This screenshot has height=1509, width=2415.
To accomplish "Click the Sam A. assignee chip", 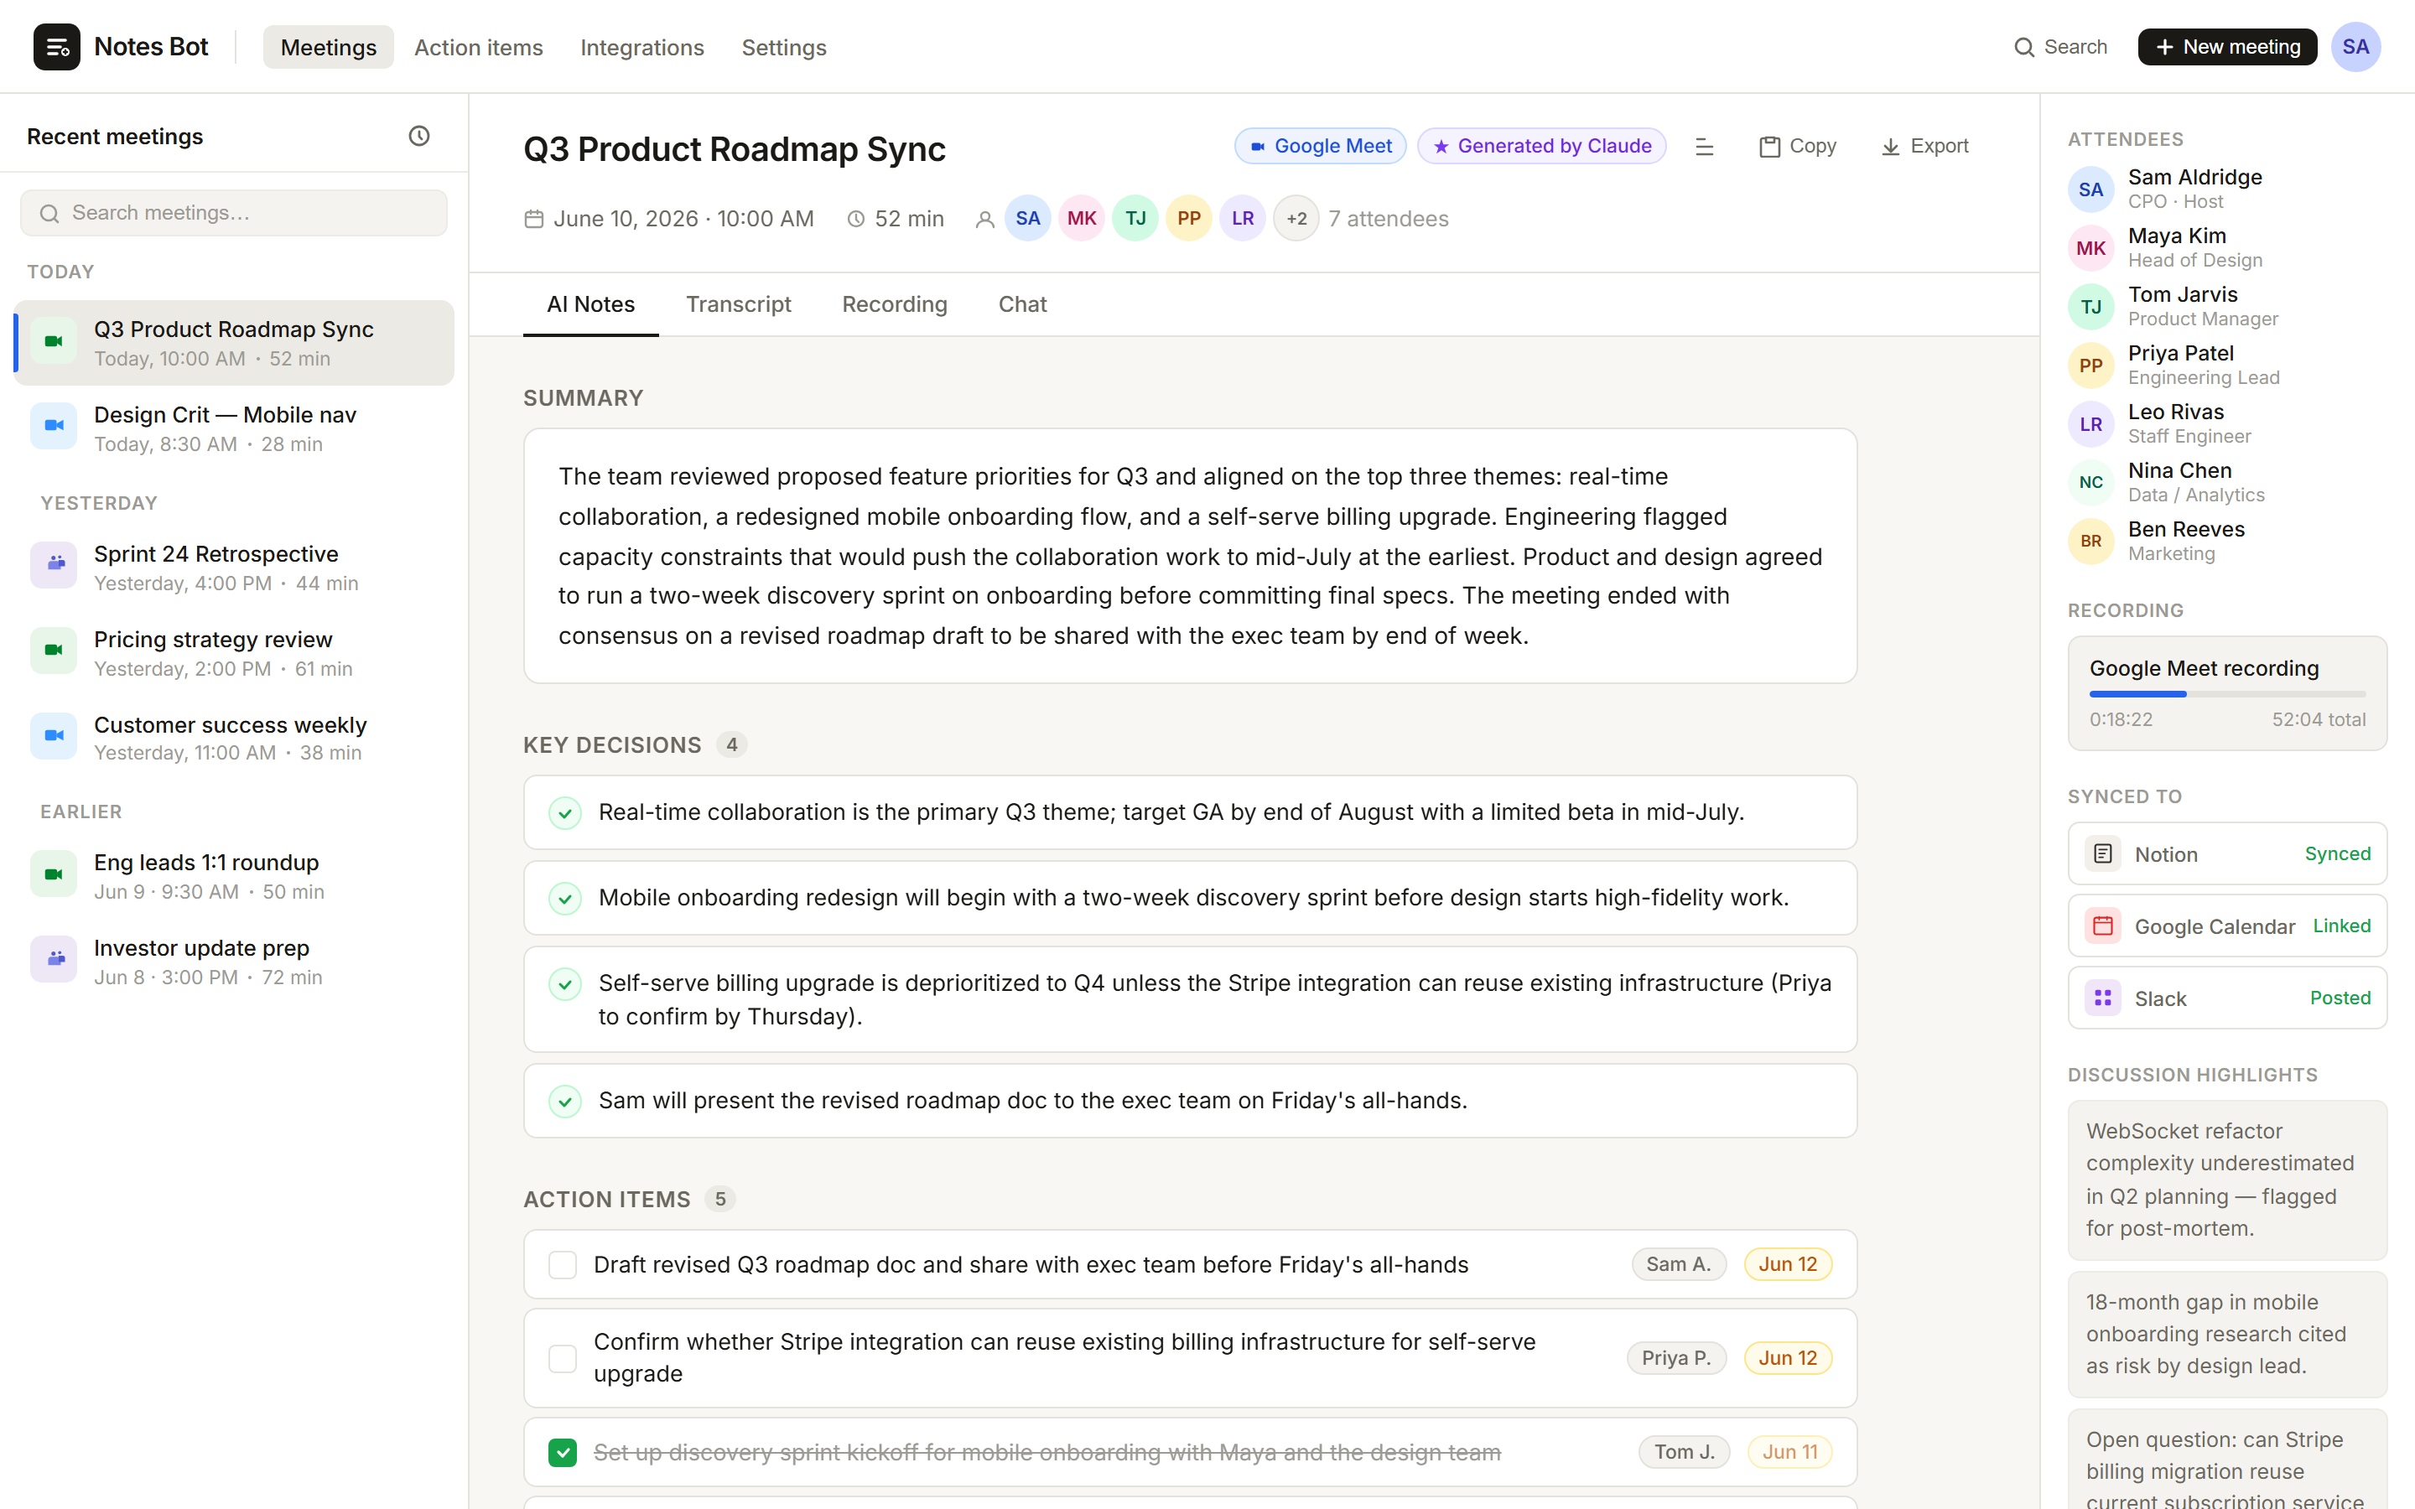I will tap(1679, 1264).
